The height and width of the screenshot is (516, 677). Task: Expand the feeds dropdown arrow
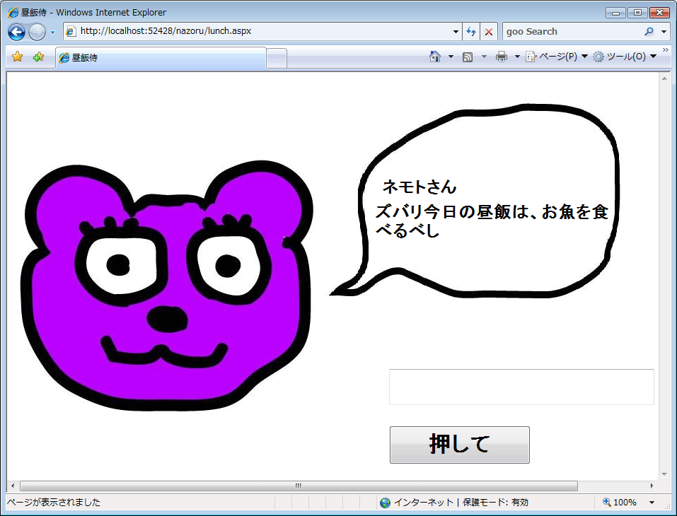[484, 57]
